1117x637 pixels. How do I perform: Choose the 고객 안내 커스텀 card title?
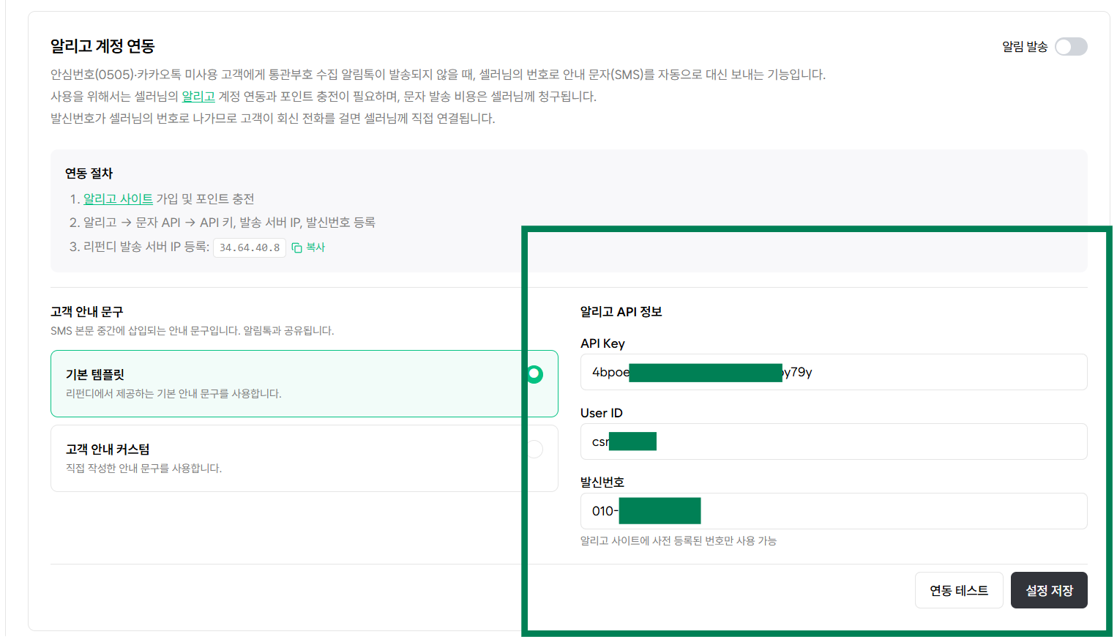[108, 449]
